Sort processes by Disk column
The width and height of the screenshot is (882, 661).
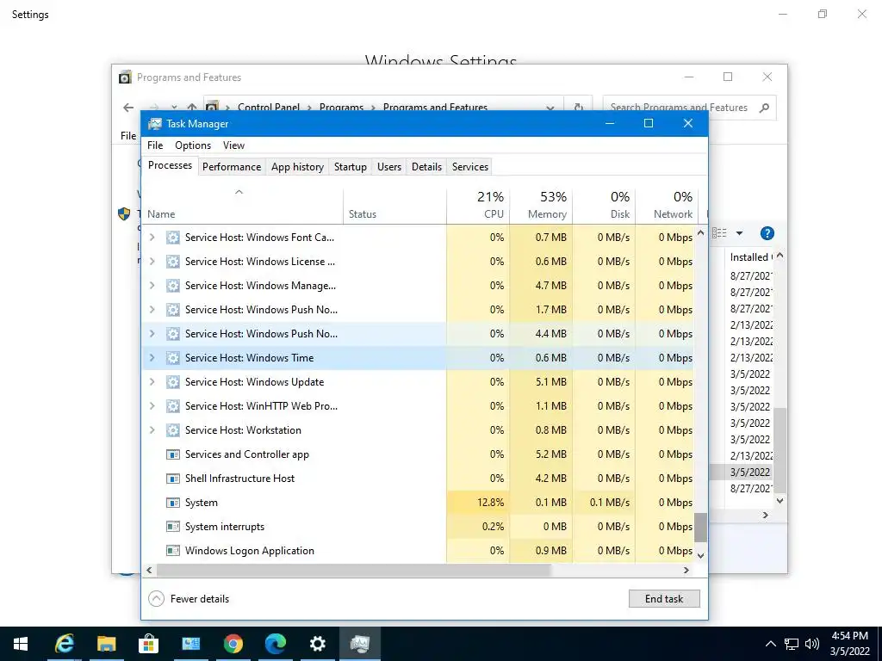[604, 206]
